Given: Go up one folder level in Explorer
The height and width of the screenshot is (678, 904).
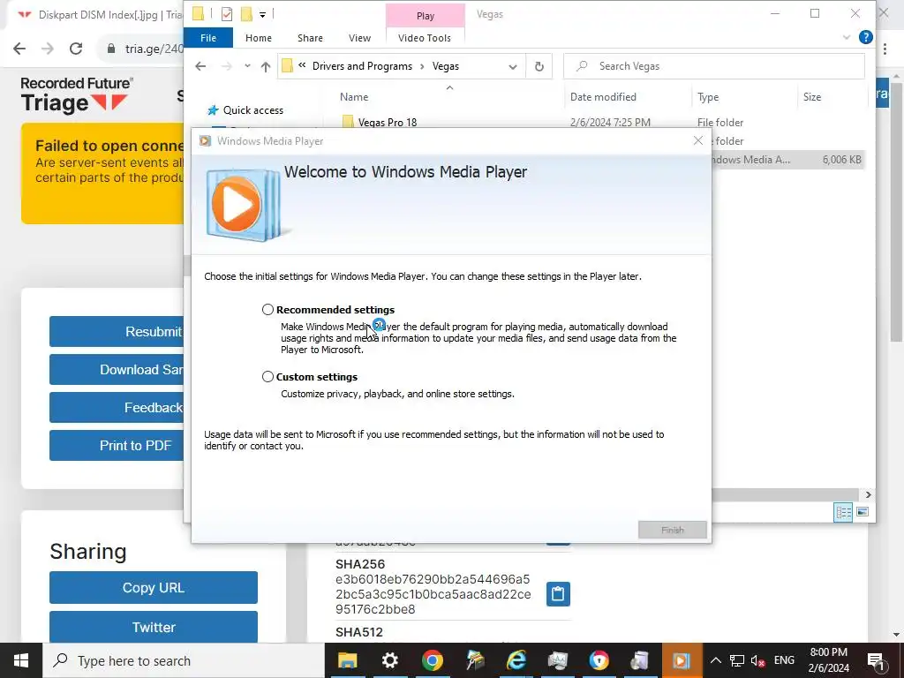Looking at the screenshot, I should 265,66.
